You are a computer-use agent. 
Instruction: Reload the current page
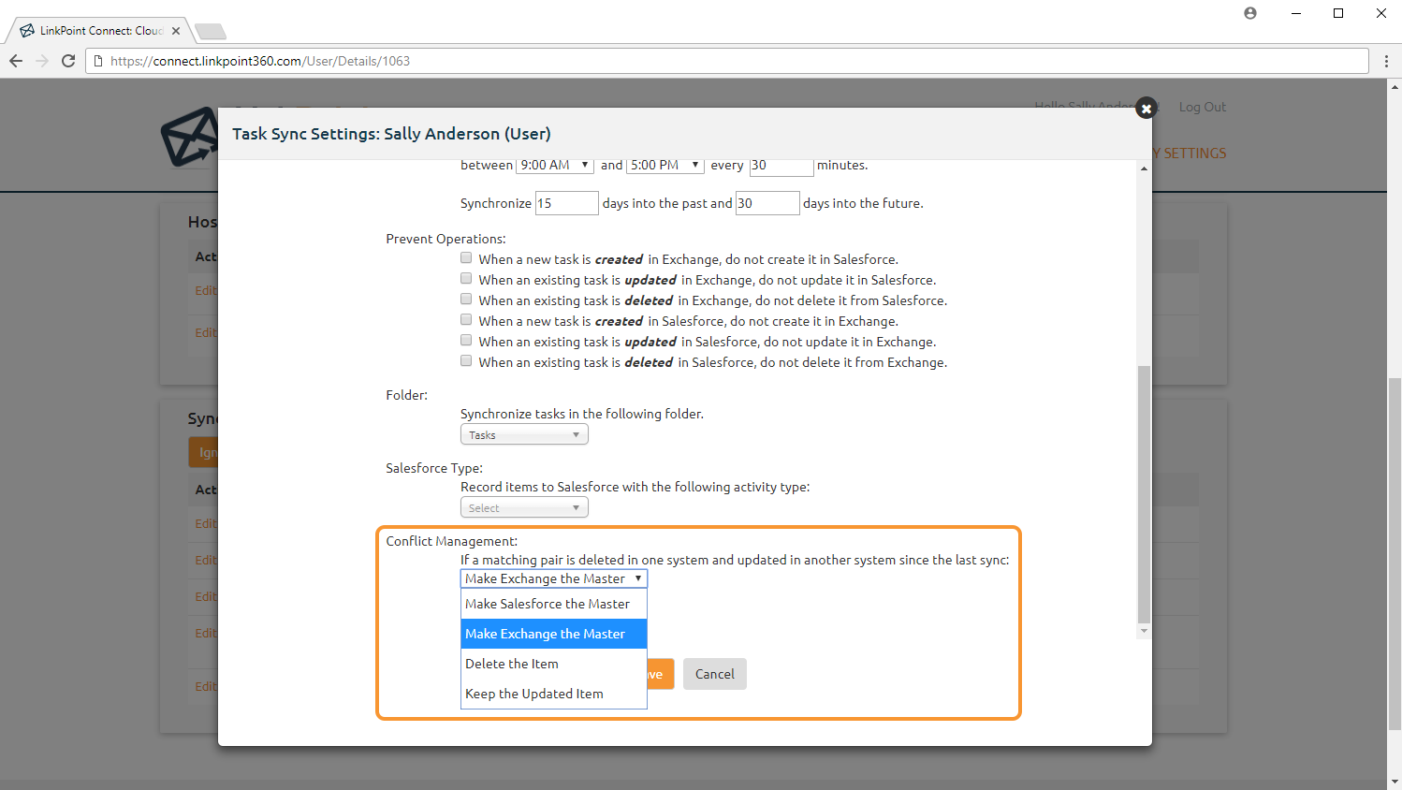[68, 61]
